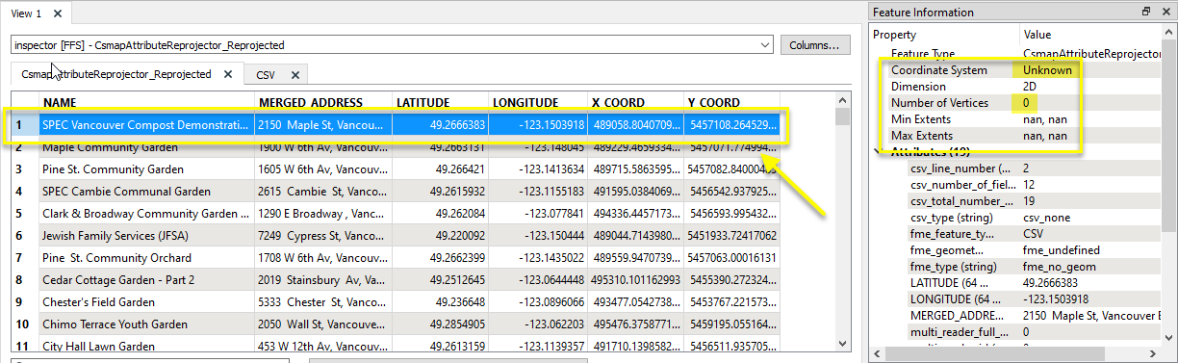Close the View 1 tab
This screenshot has width=1178, height=363.
click(x=58, y=13)
